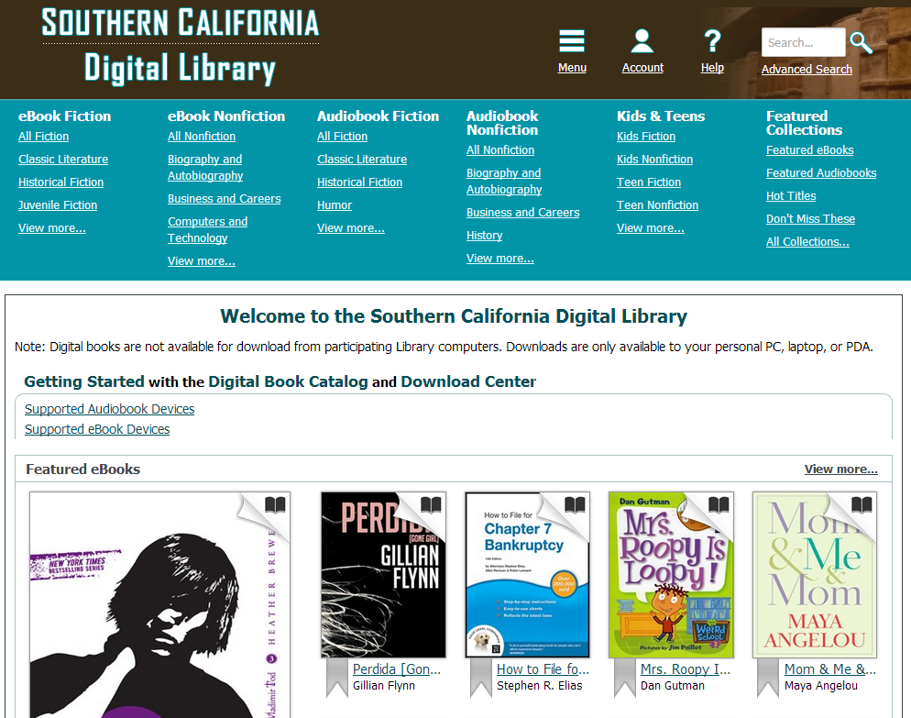Open Business and Careers under Audiobook Nonfiction

523,212
